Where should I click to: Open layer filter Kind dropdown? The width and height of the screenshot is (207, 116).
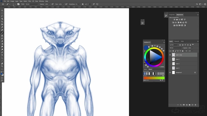(x=174, y=45)
